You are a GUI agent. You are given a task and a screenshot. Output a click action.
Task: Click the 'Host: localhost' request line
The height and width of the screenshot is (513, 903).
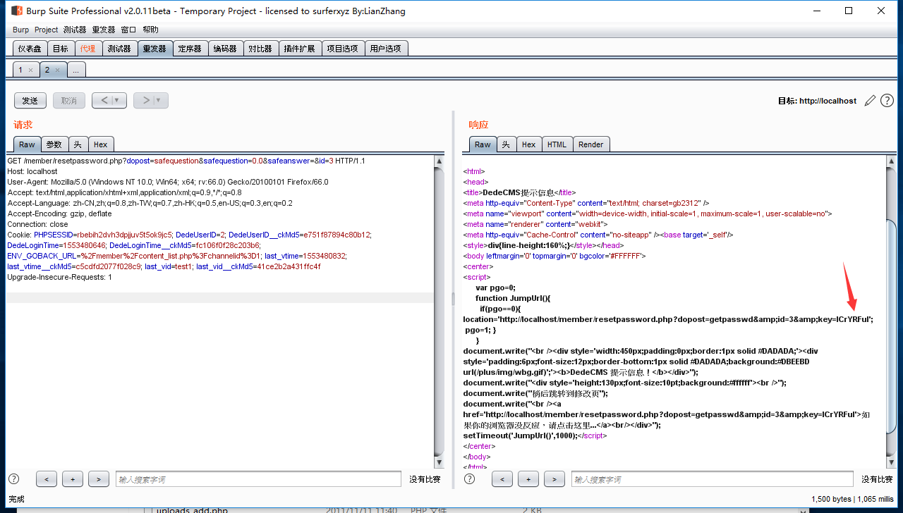(x=32, y=171)
